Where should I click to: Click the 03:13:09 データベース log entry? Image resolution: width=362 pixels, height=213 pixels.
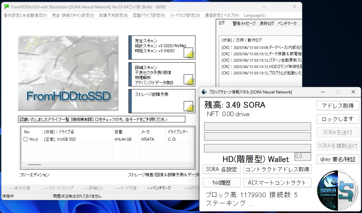point(262,48)
